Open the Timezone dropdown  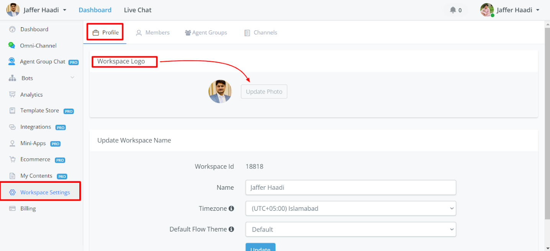tap(350, 208)
